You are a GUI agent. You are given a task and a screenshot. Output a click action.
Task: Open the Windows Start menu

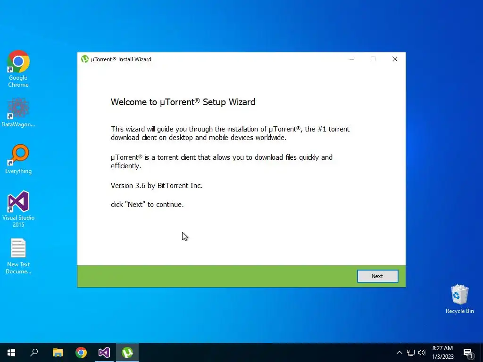tap(11, 353)
